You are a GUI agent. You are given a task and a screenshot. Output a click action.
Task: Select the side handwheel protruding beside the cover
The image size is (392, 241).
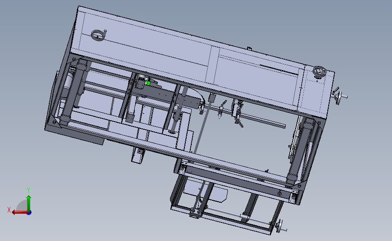tap(339, 96)
